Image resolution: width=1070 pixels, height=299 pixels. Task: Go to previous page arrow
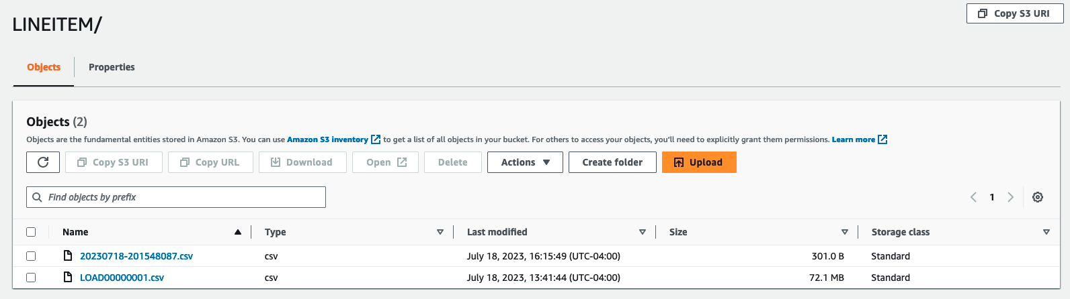coord(973,197)
